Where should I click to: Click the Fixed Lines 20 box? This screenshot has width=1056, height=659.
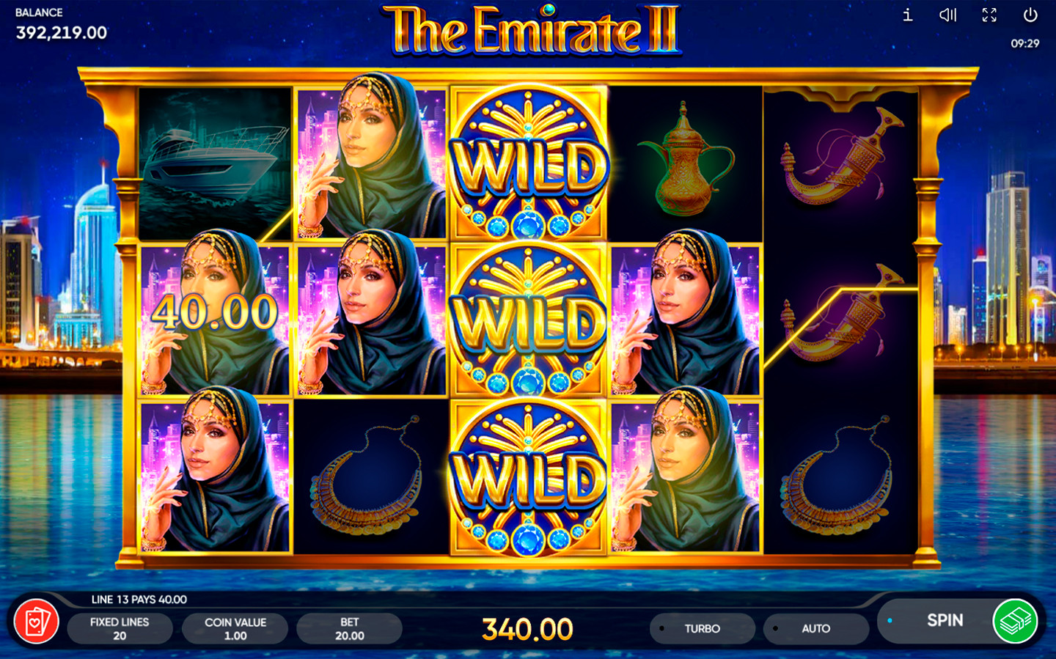[120, 629]
